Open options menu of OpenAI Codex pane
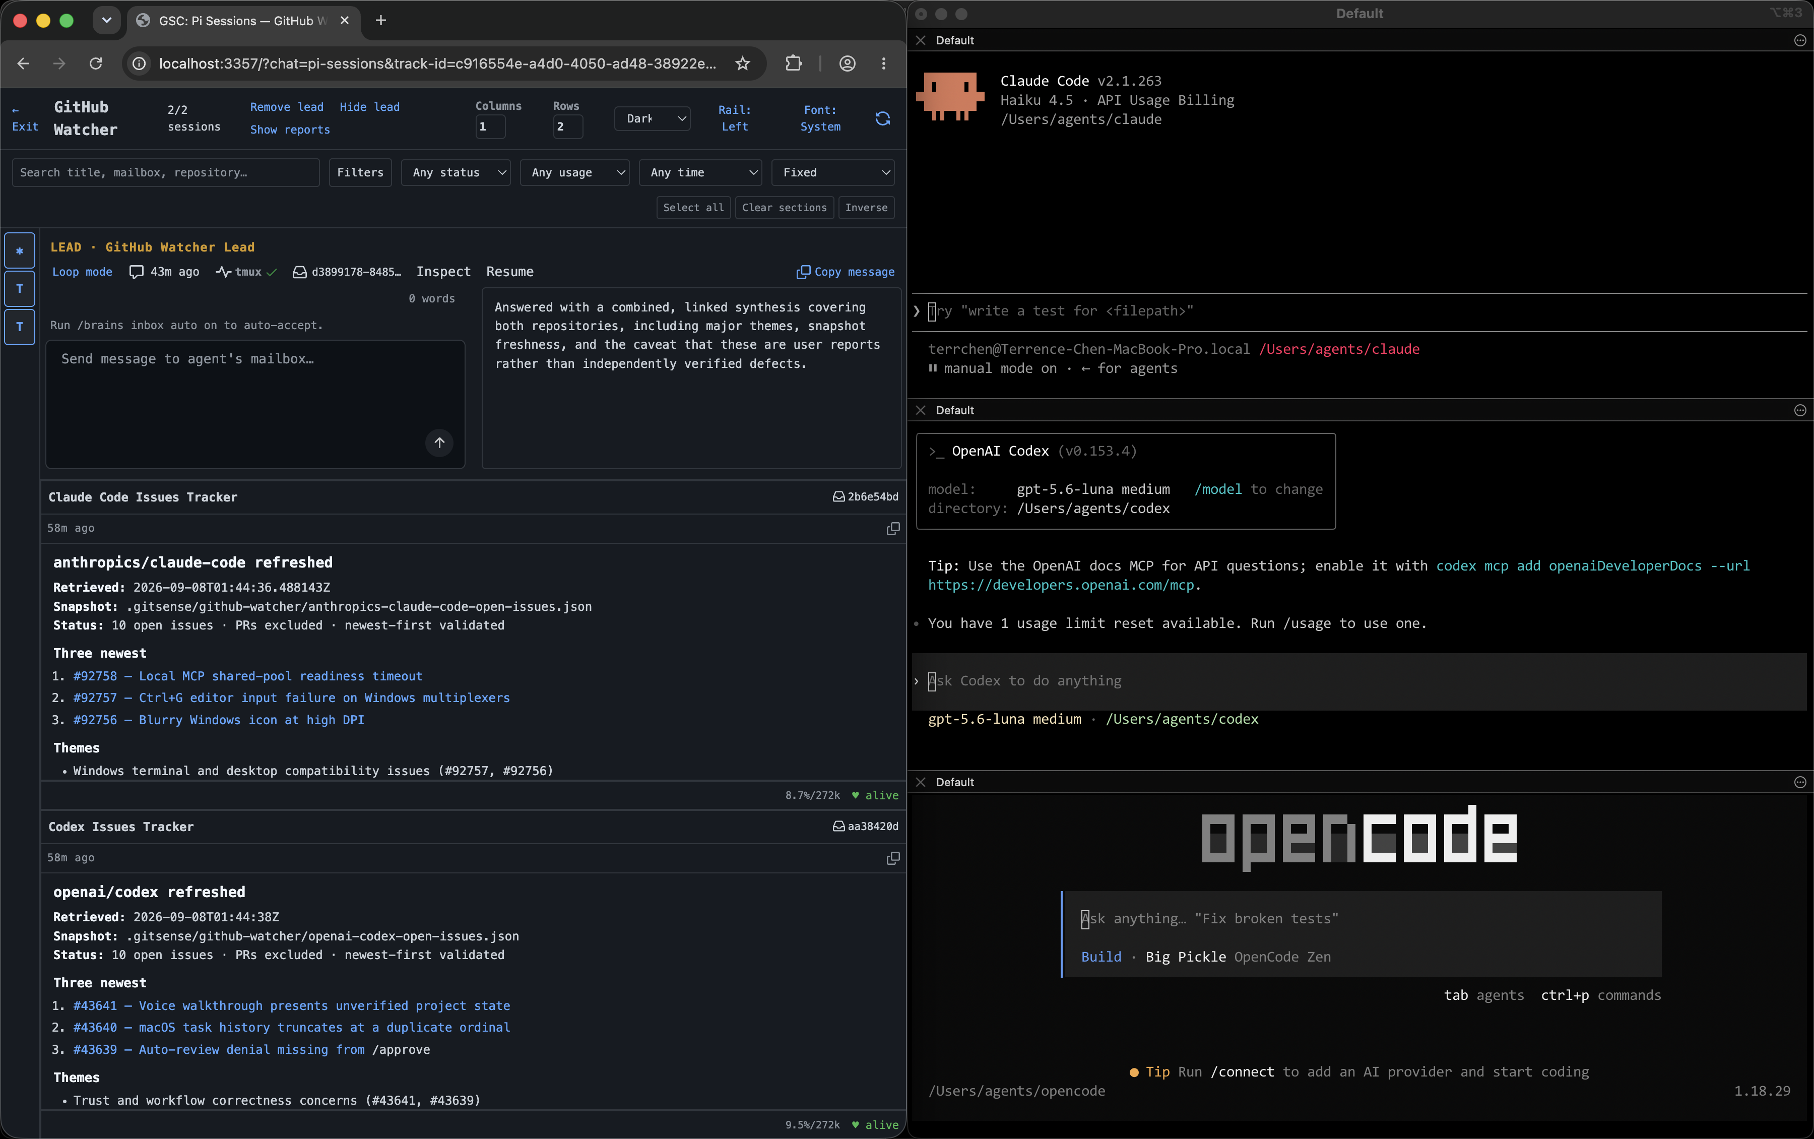 [1800, 411]
